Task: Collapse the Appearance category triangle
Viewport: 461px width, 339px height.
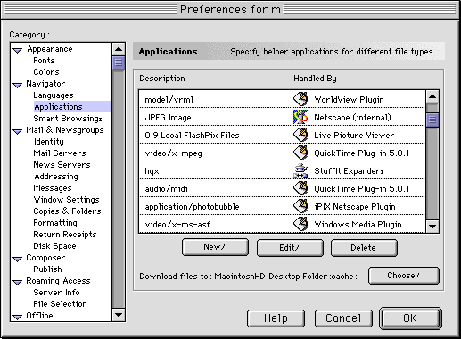Action: (x=18, y=51)
